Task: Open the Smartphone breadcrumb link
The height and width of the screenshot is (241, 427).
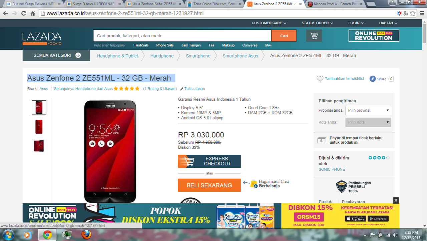Action: click(x=198, y=56)
